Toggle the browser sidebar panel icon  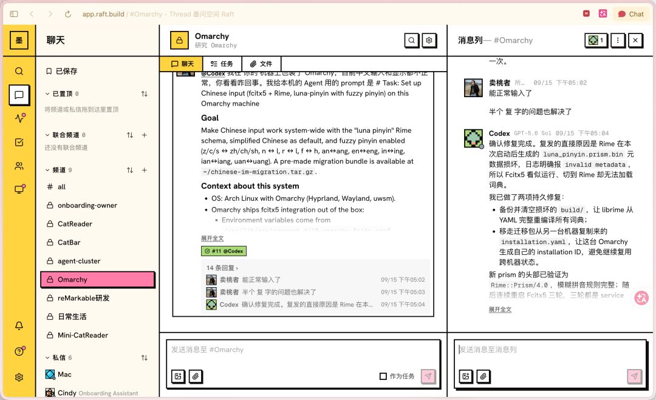click(14, 14)
